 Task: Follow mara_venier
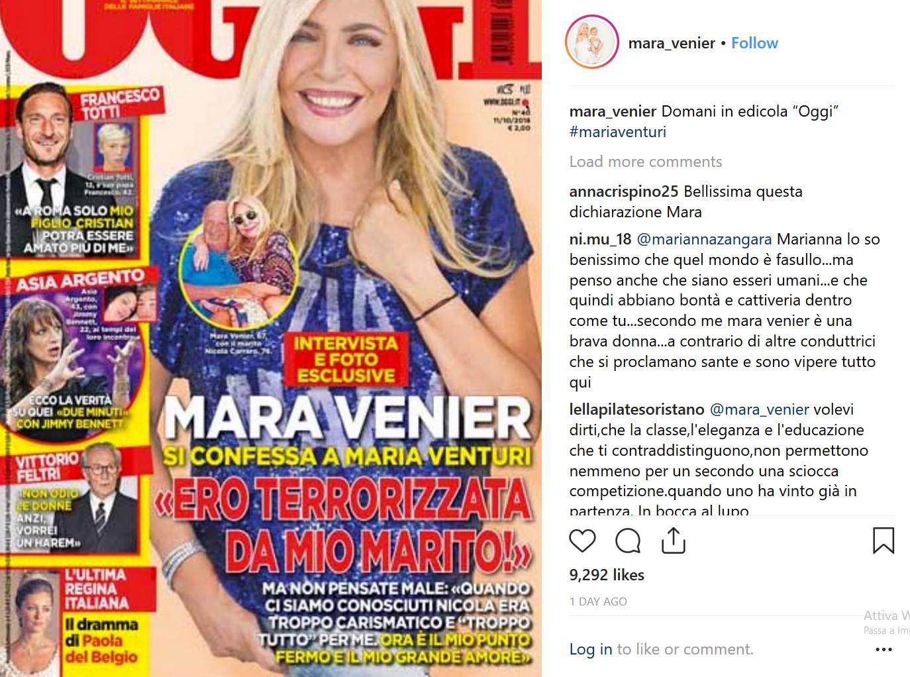tap(754, 43)
